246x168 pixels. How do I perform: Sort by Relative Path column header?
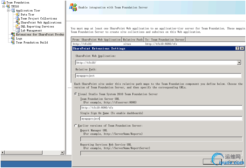pyautogui.click(x=133, y=40)
